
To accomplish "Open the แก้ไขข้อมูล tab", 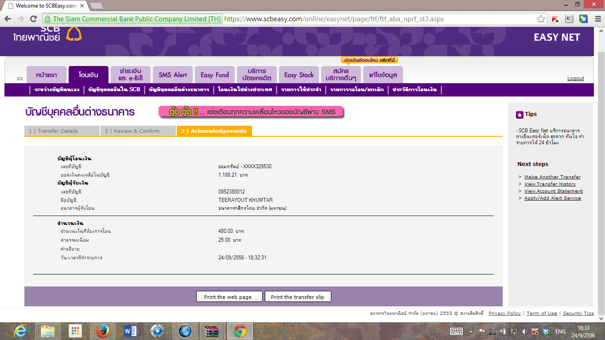I will coord(383,74).
